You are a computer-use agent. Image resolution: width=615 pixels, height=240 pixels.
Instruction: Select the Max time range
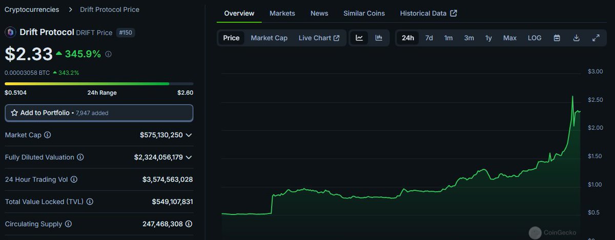click(510, 38)
